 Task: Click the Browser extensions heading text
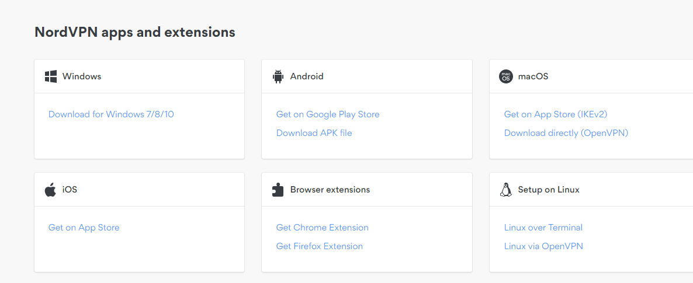pos(330,190)
